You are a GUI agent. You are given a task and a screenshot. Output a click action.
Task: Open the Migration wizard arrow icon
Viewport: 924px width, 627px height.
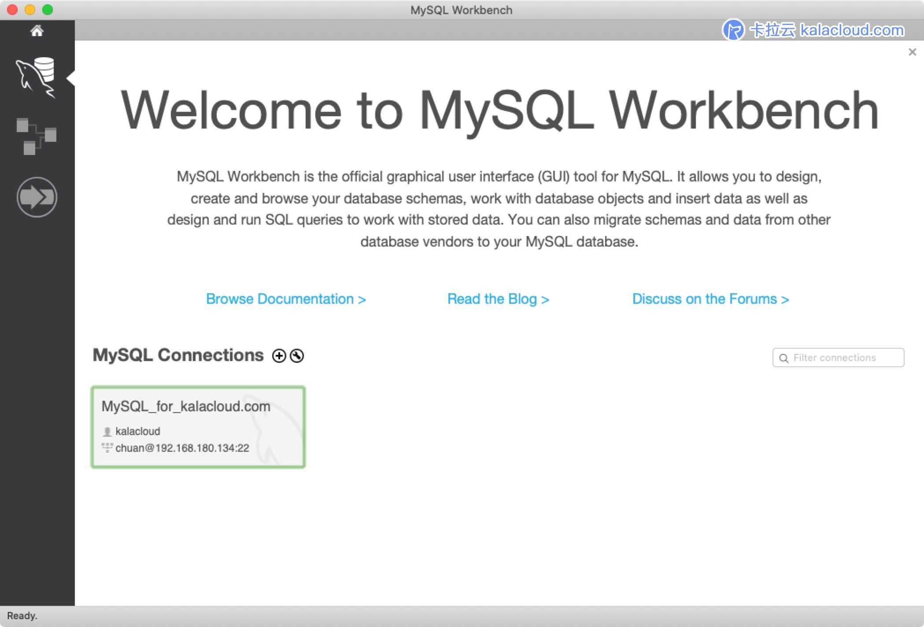click(x=37, y=197)
